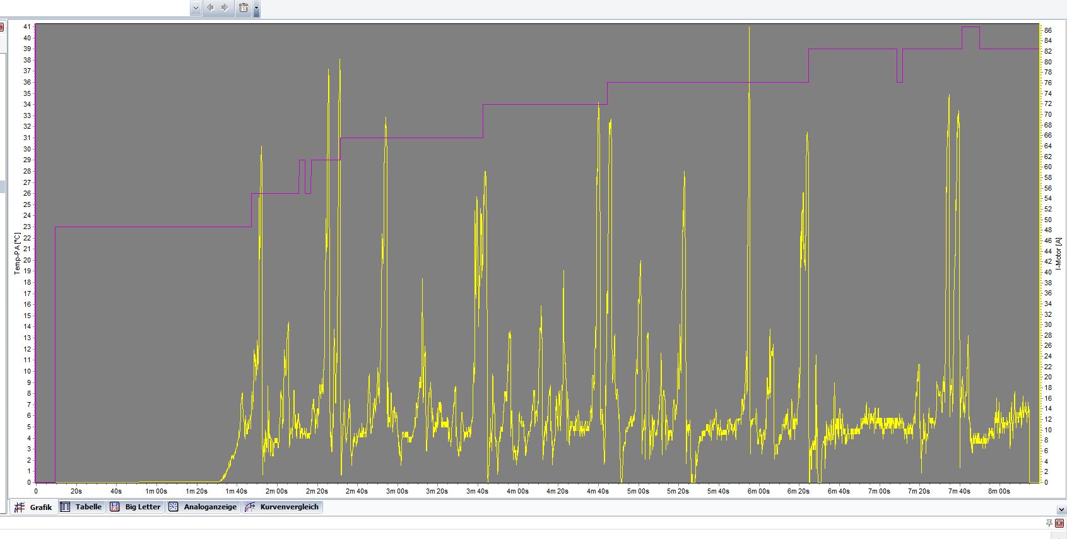Select the Big Letter tab
The width and height of the screenshot is (1067, 539).
point(136,507)
